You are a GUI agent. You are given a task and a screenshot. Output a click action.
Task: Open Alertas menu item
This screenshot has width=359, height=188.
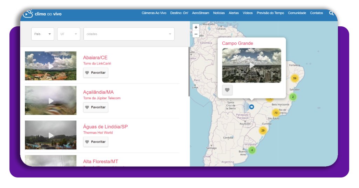click(233, 13)
